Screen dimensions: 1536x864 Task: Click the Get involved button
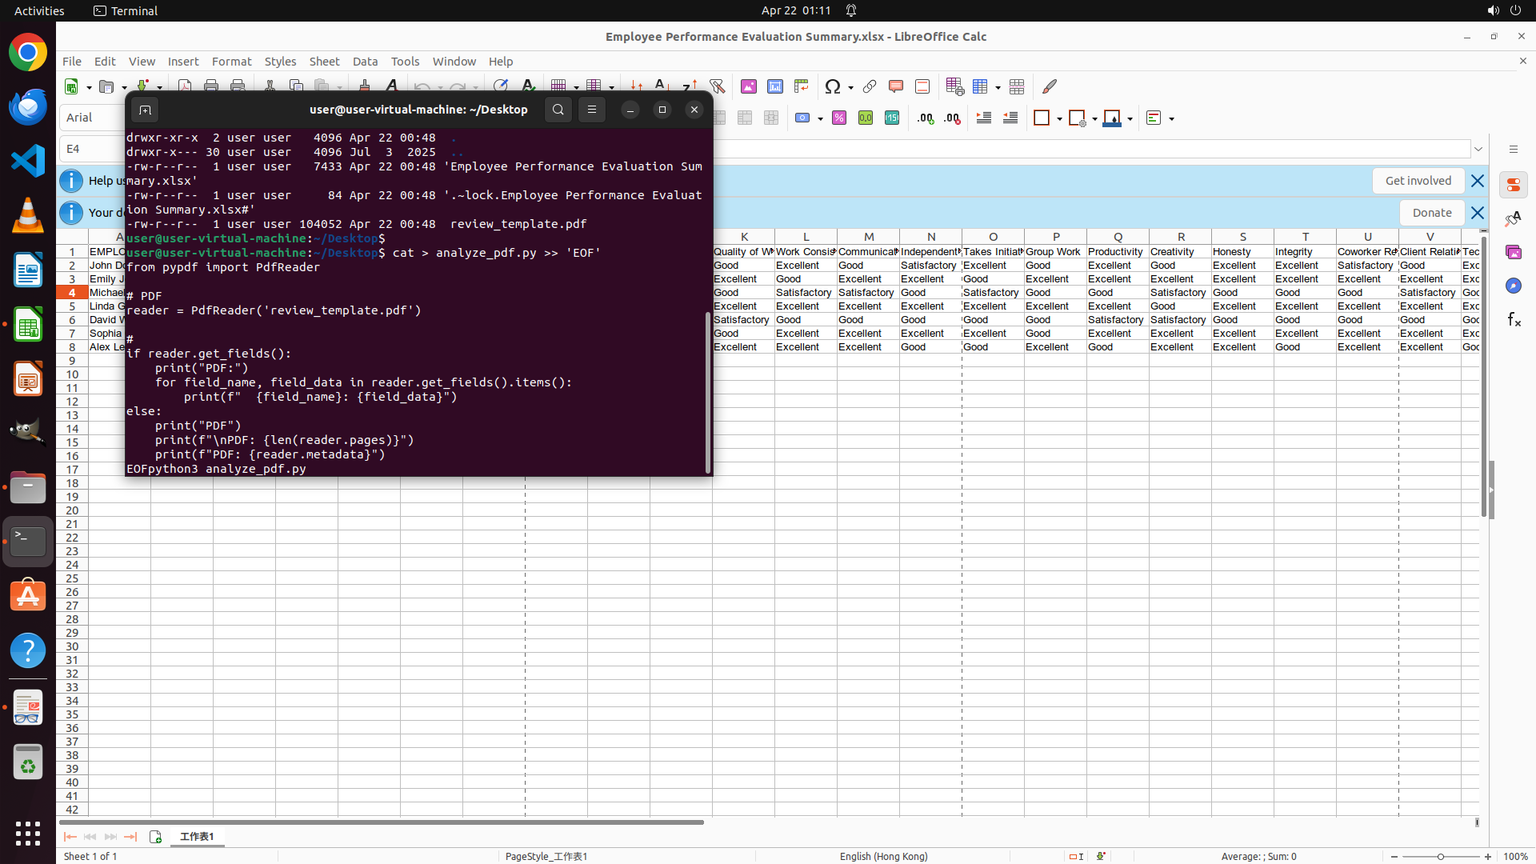[x=1418, y=181]
